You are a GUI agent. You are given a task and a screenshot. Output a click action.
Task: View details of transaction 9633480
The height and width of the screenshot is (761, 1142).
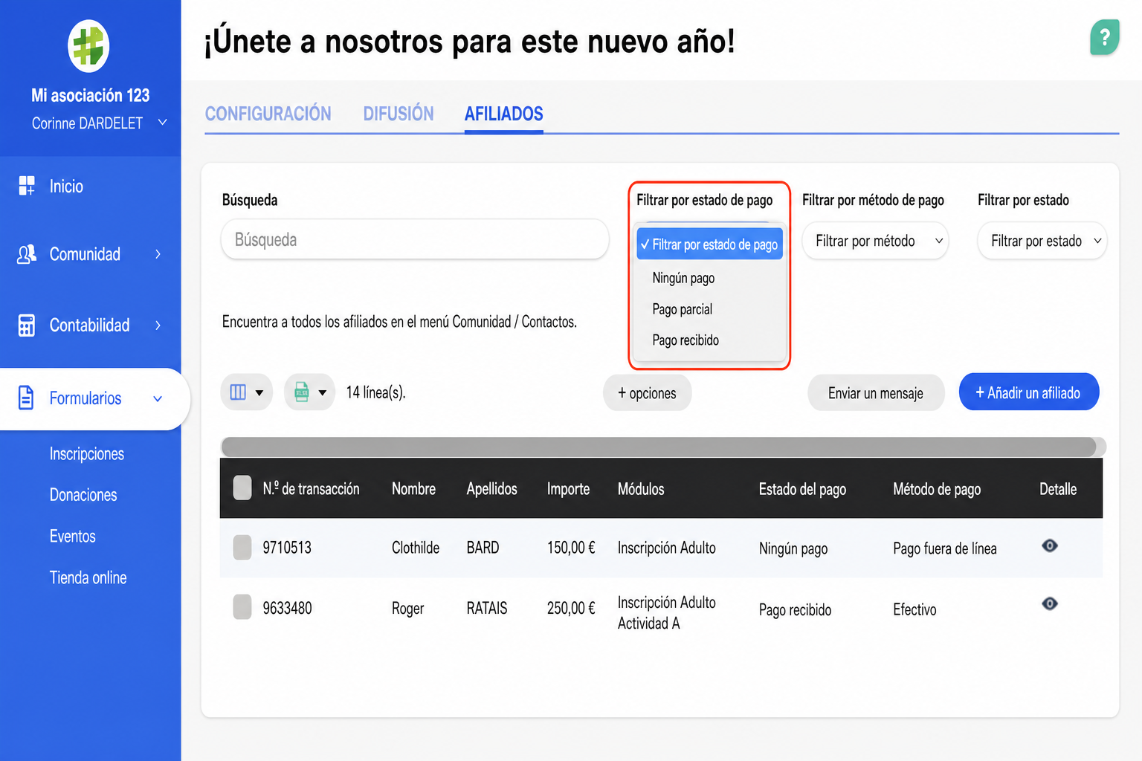coord(1050,603)
